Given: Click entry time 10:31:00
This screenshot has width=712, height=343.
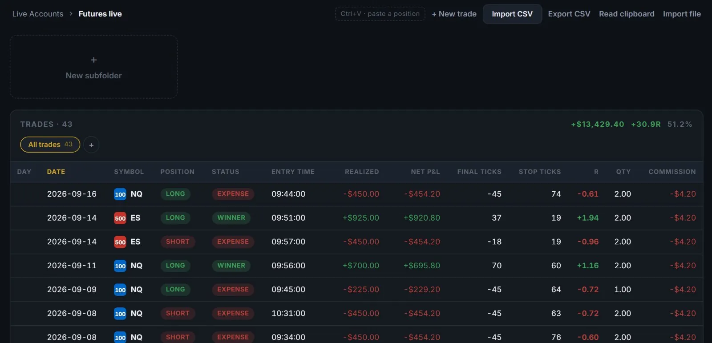Looking at the screenshot, I should [288, 313].
